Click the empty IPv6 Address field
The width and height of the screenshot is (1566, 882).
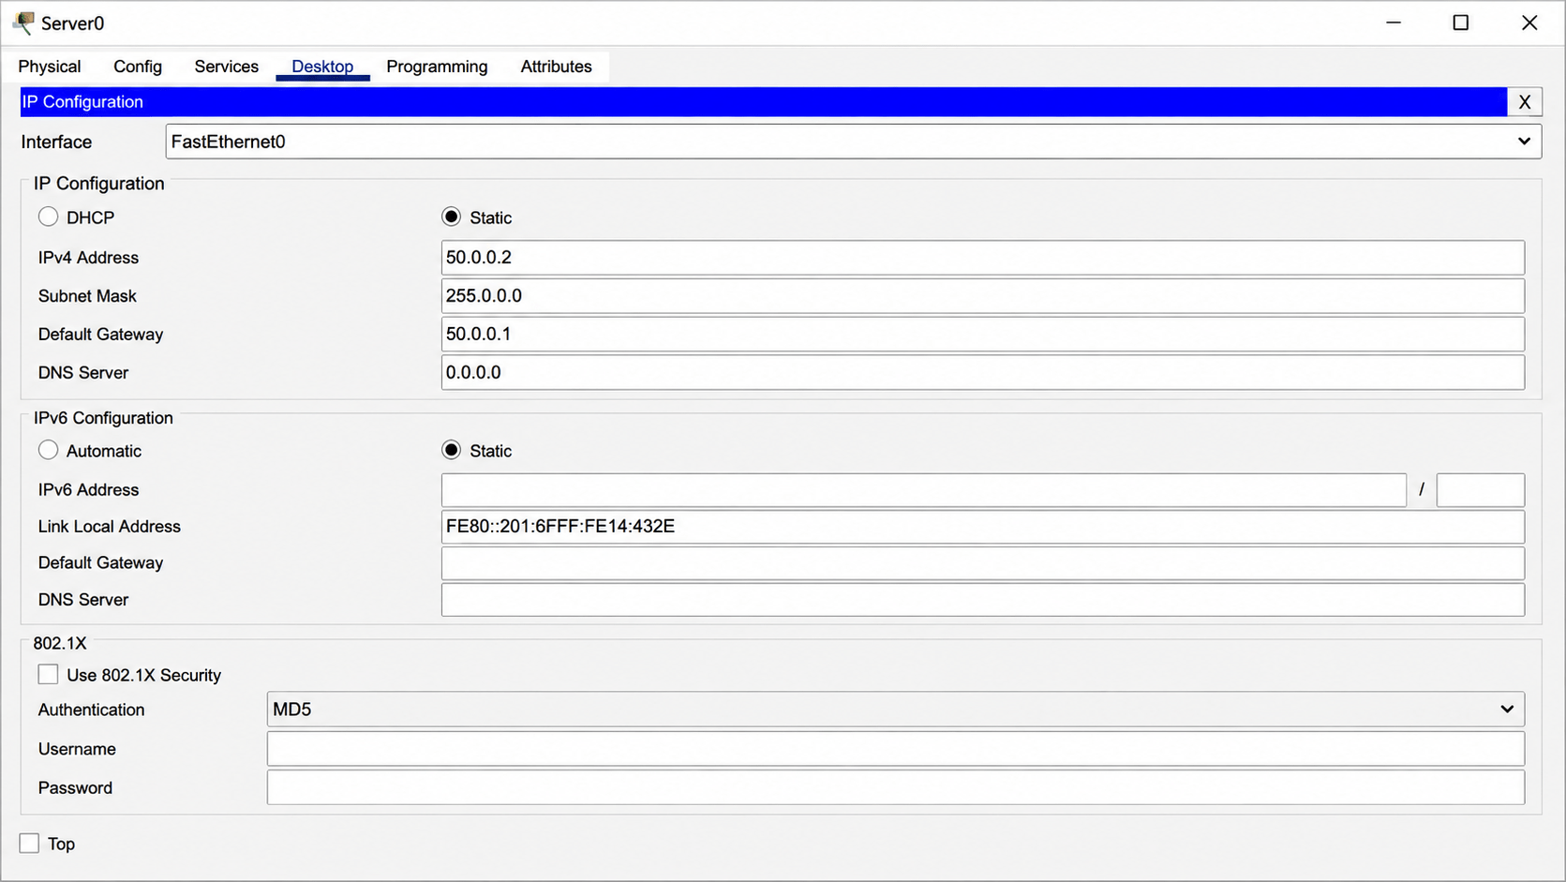point(923,490)
